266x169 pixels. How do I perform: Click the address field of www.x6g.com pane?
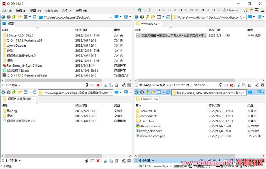[x=209, y=17]
